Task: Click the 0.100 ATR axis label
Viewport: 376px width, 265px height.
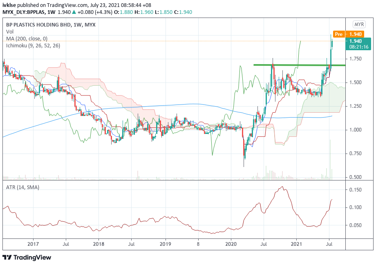Action: pos(355,207)
